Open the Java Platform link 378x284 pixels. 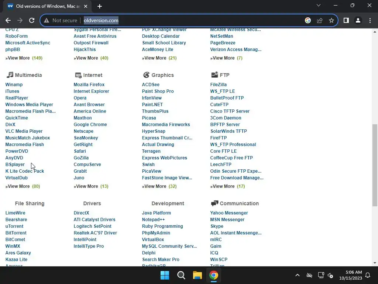point(157,213)
